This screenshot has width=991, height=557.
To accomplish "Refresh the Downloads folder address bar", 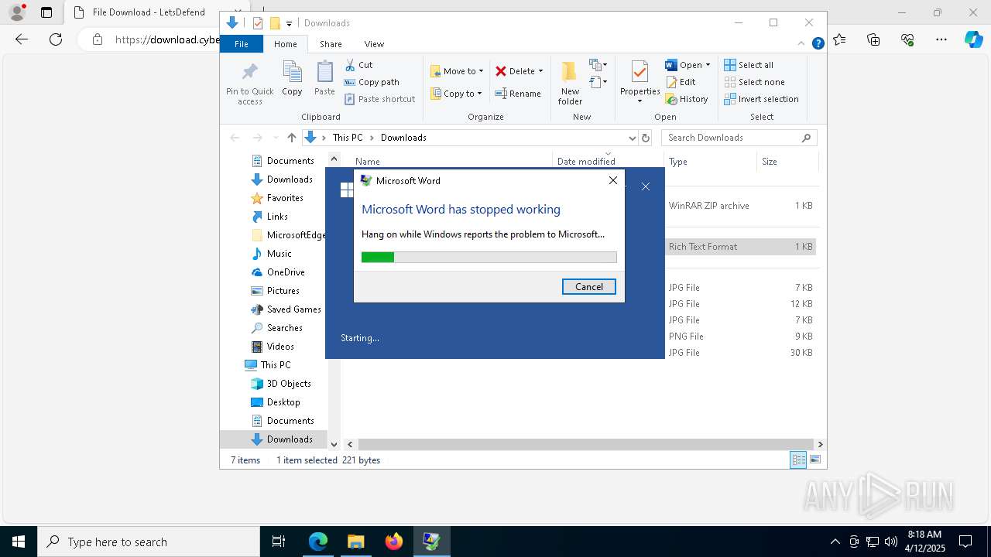I will point(646,138).
